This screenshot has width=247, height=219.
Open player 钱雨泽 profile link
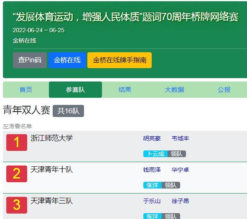tap(152, 170)
